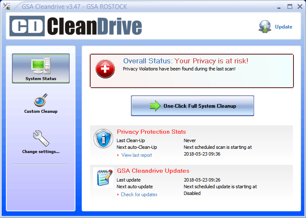Click the System Status computer monitor icon
The height and width of the screenshot is (218, 306).
[41, 65]
